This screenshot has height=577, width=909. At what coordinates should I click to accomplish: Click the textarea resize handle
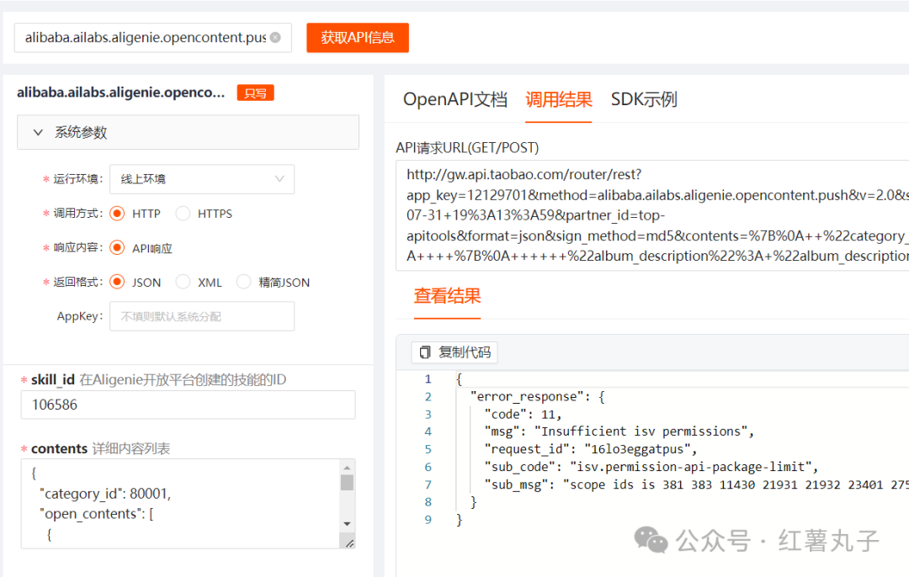(x=349, y=543)
